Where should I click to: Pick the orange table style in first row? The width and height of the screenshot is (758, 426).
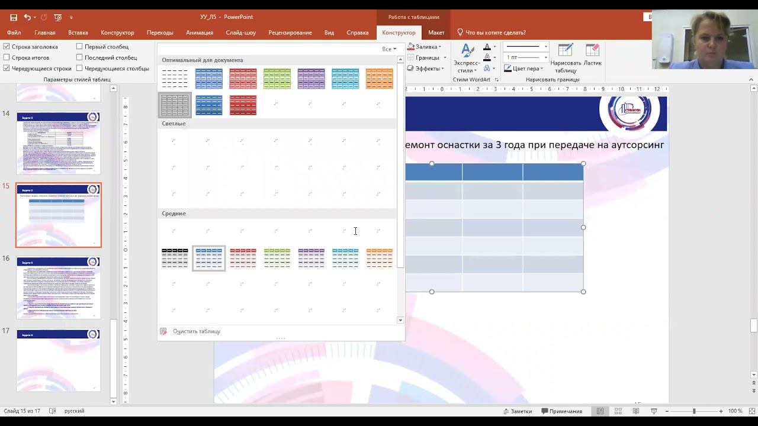coord(380,79)
